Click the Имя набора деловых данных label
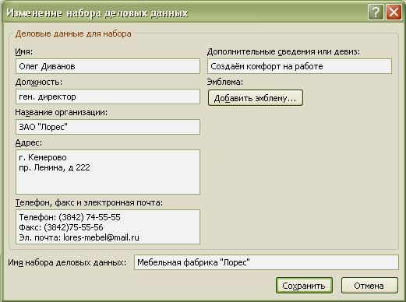This screenshot has width=406, height=302. (x=67, y=262)
